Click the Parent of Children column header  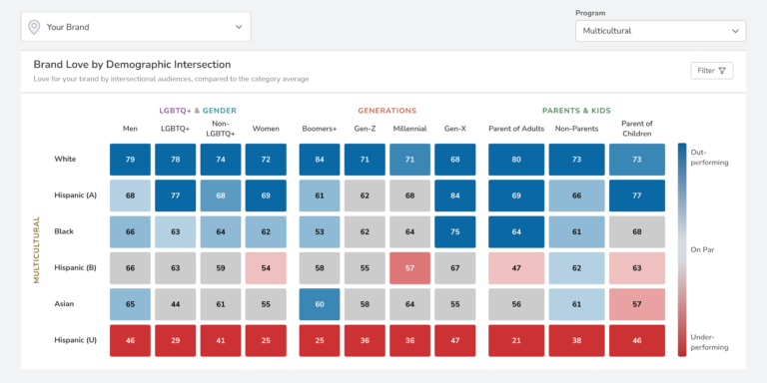[637, 129]
